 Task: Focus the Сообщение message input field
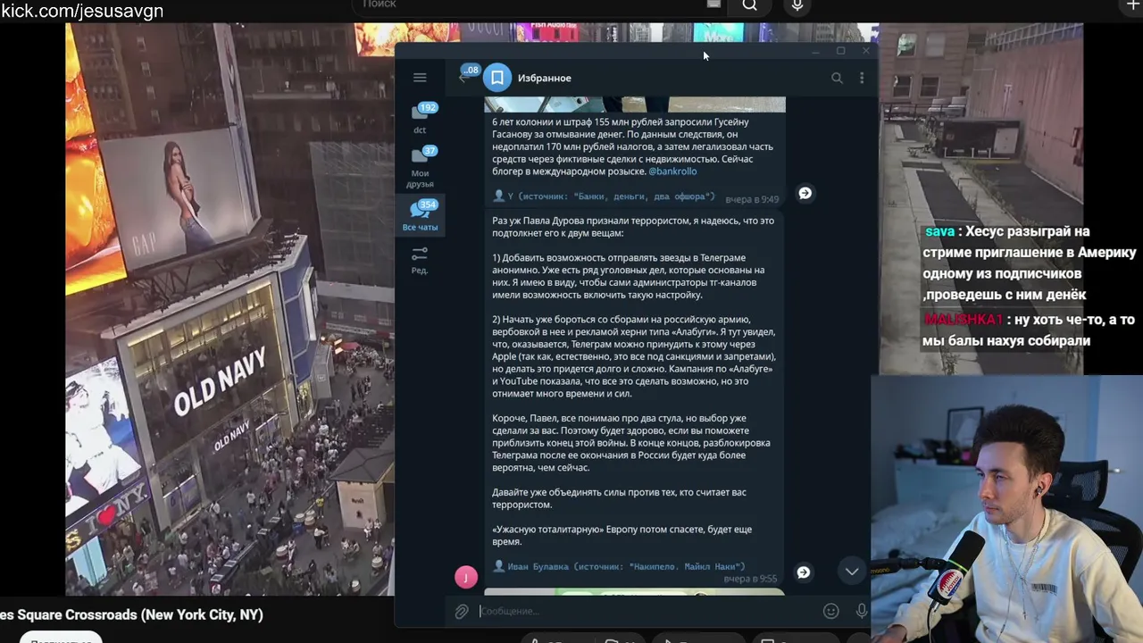point(647,612)
